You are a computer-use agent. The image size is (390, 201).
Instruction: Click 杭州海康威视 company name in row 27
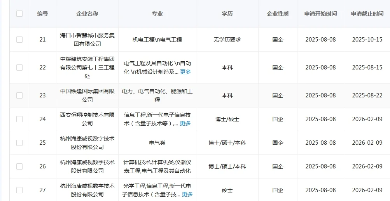click(87, 190)
